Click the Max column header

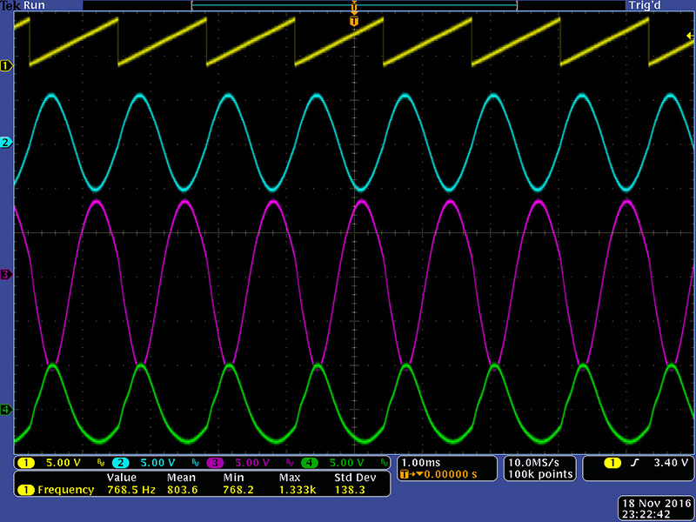pos(290,478)
